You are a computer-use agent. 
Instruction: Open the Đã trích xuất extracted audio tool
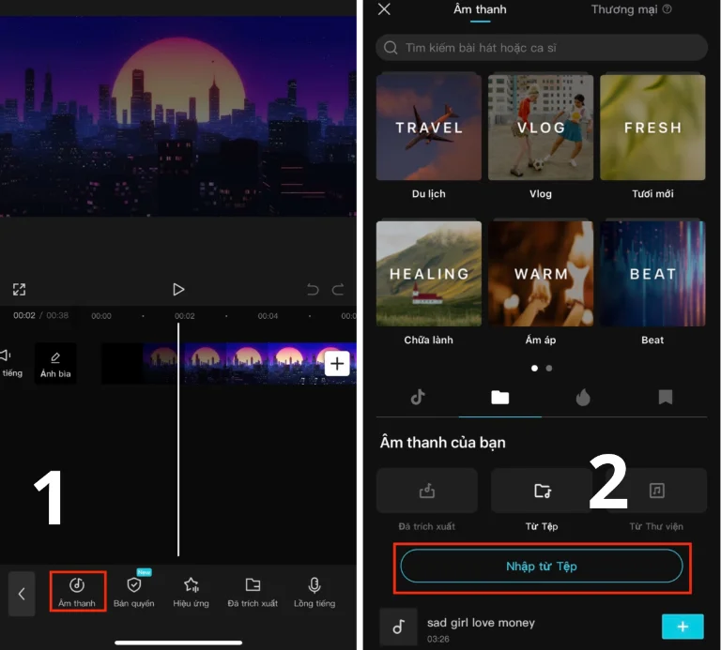point(253,591)
